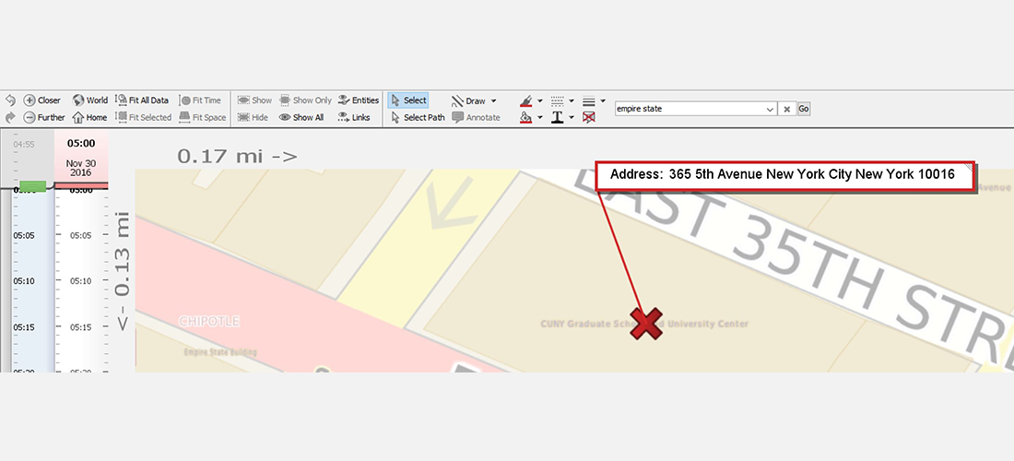Click Fit Space
Viewport: 1014px width, 461px height.
(x=203, y=117)
